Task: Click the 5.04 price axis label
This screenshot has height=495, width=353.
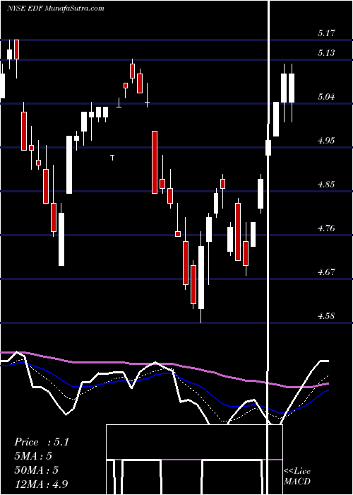Action: 326,96
